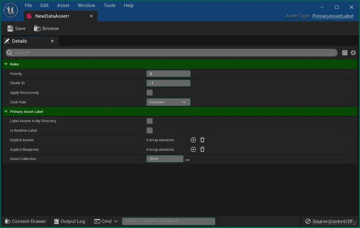
Task: Toggle the Is Runtime Label checkbox
Action: (x=150, y=130)
